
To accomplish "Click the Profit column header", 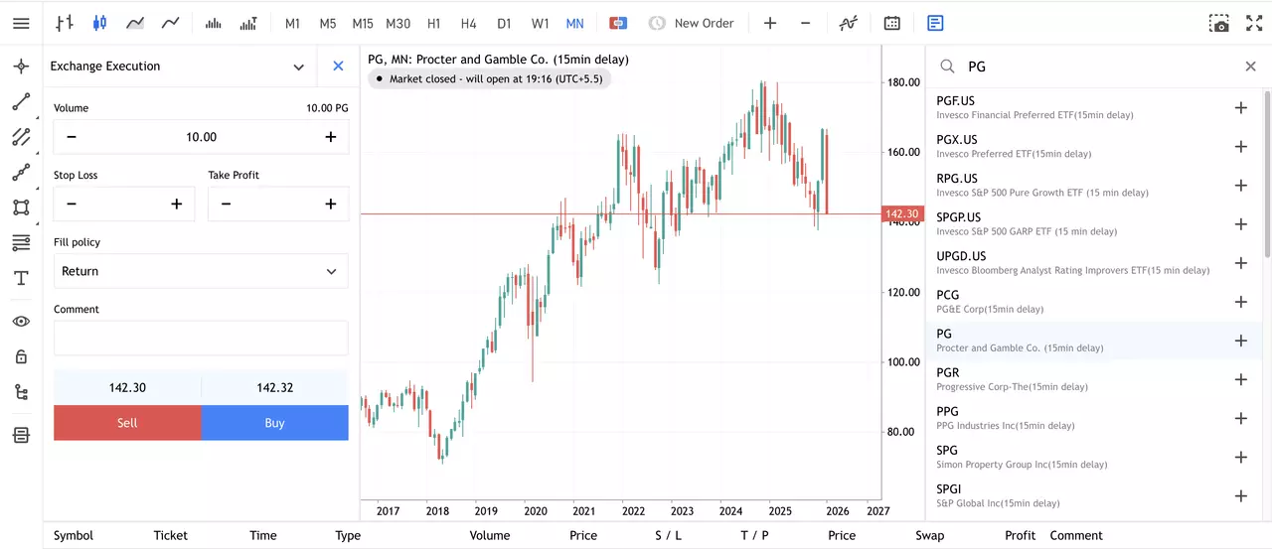I will (1020, 535).
